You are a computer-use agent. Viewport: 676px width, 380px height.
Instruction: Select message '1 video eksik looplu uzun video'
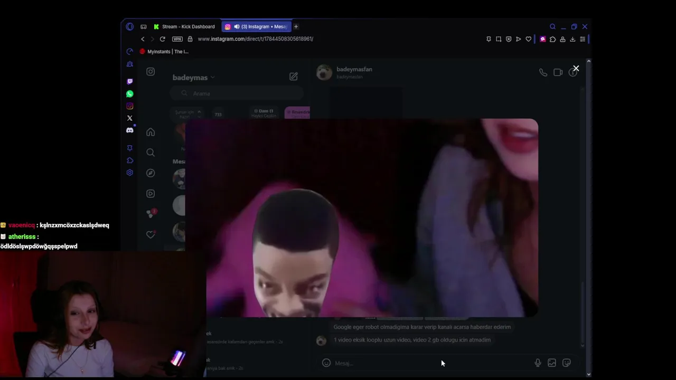point(412,340)
